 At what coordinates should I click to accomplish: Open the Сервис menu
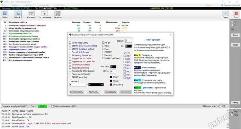(x=15, y=5)
